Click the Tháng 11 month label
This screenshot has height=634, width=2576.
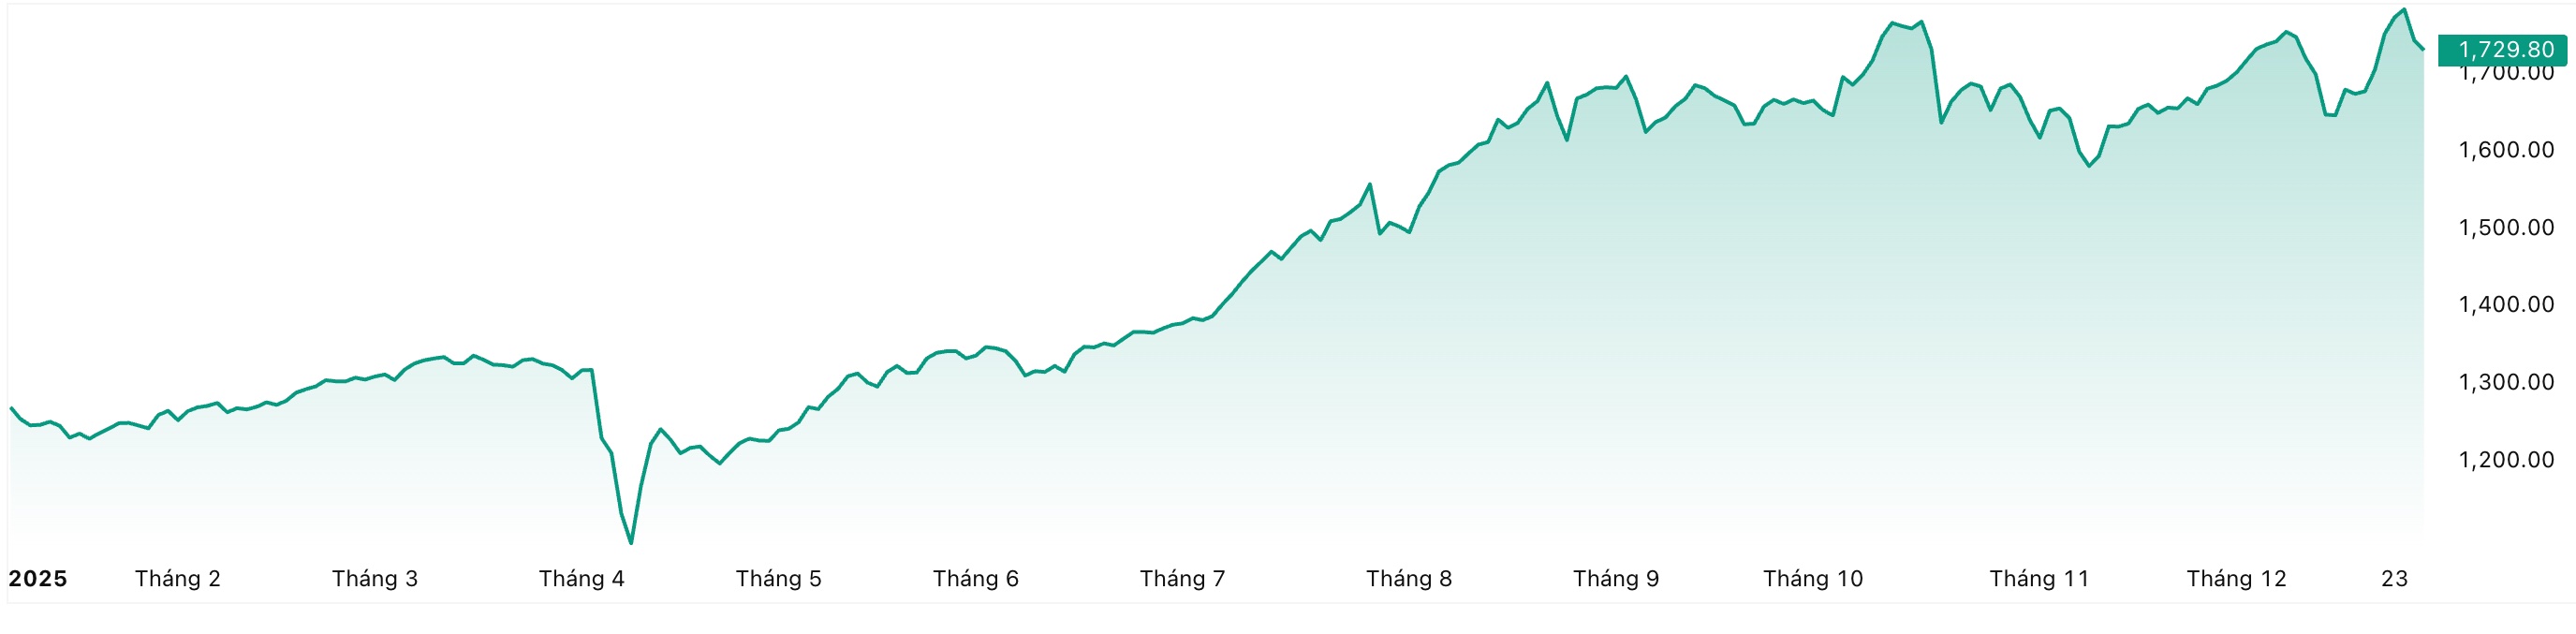pos(2039,579)
